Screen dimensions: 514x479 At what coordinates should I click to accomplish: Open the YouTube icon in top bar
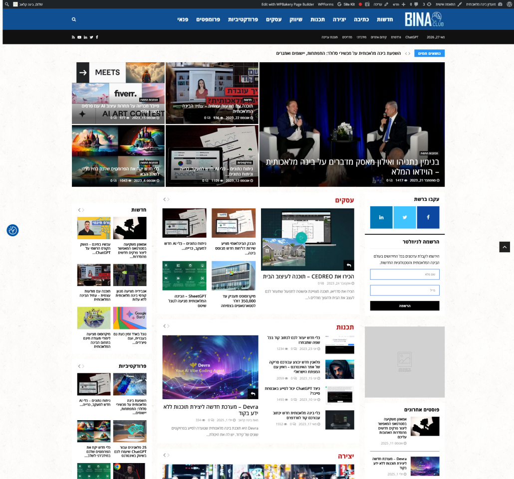[x=79, y=37]
